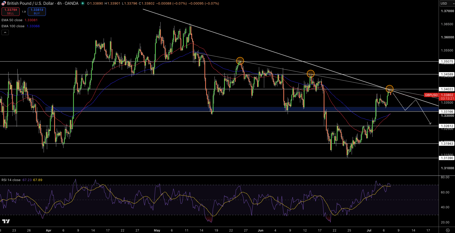Open chart settings via hexagon gear icon
The image size is (455, 233).
pyautogui.click(x=448, y=230)
